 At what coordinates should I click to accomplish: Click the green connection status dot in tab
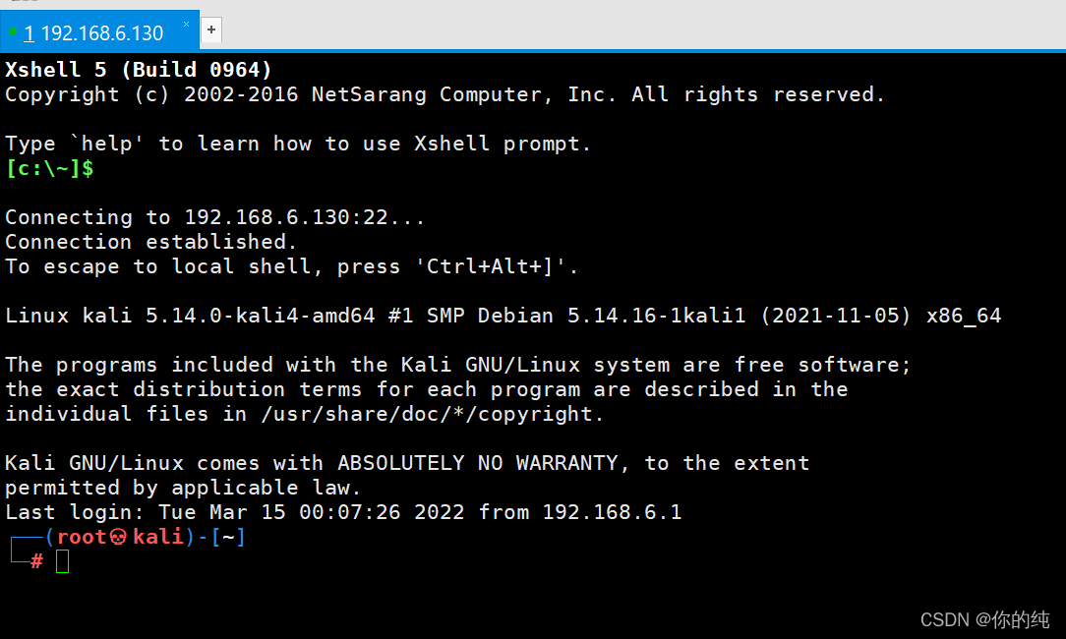pos(12,31)
